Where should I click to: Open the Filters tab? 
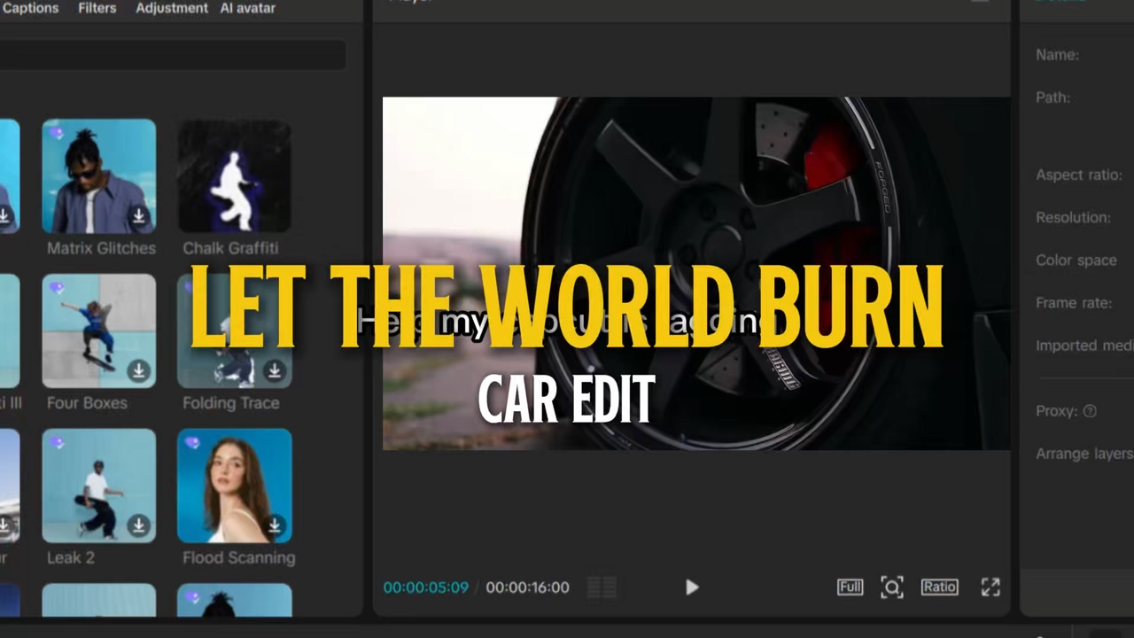coord(97,8)
